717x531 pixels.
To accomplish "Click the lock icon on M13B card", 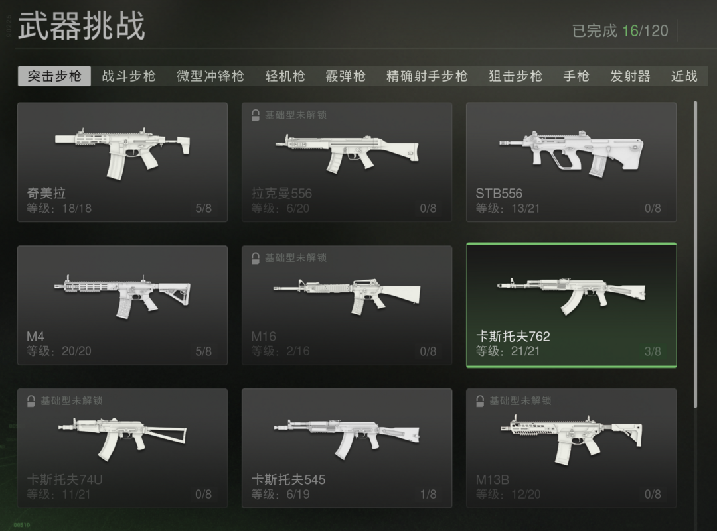I will 480,401.
